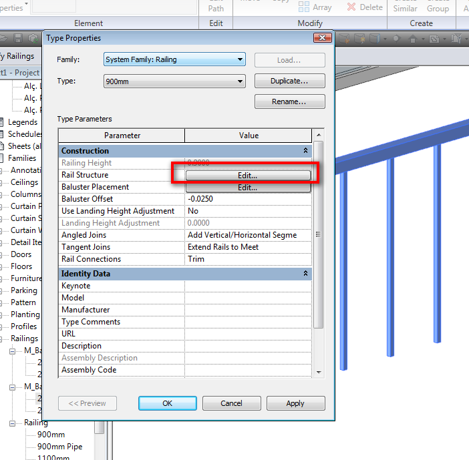The height and width of the screenshot is (460, 469).
Task: Click Create Similar in the Create panel
Action: coord(406,7)
